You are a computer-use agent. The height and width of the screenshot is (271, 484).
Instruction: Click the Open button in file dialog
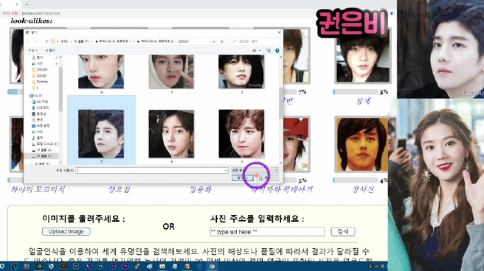[x=243, y=177]
